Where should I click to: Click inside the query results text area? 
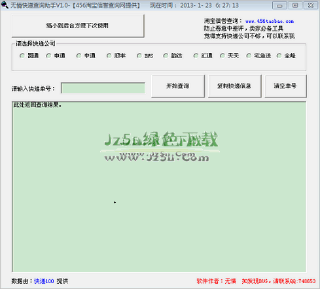(x=159, y=187)
